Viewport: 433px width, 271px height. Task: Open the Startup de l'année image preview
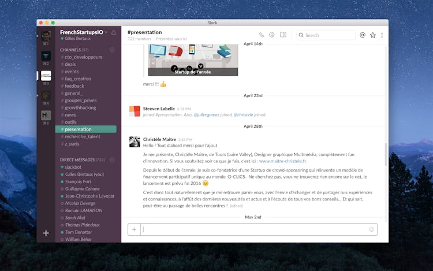(193, 60)
